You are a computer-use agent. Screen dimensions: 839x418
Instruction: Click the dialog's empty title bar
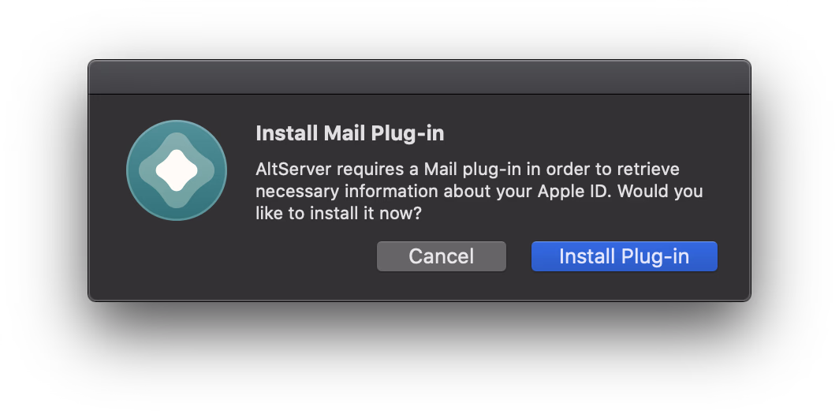419,77
